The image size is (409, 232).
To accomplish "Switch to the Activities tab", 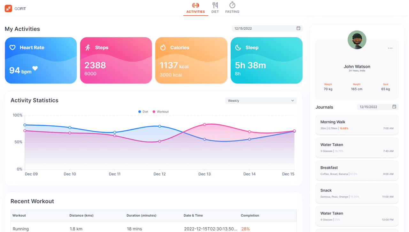I will click(196, 8).
